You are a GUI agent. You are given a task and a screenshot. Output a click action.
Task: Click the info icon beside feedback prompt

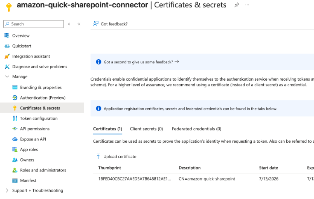pos(98,62)
